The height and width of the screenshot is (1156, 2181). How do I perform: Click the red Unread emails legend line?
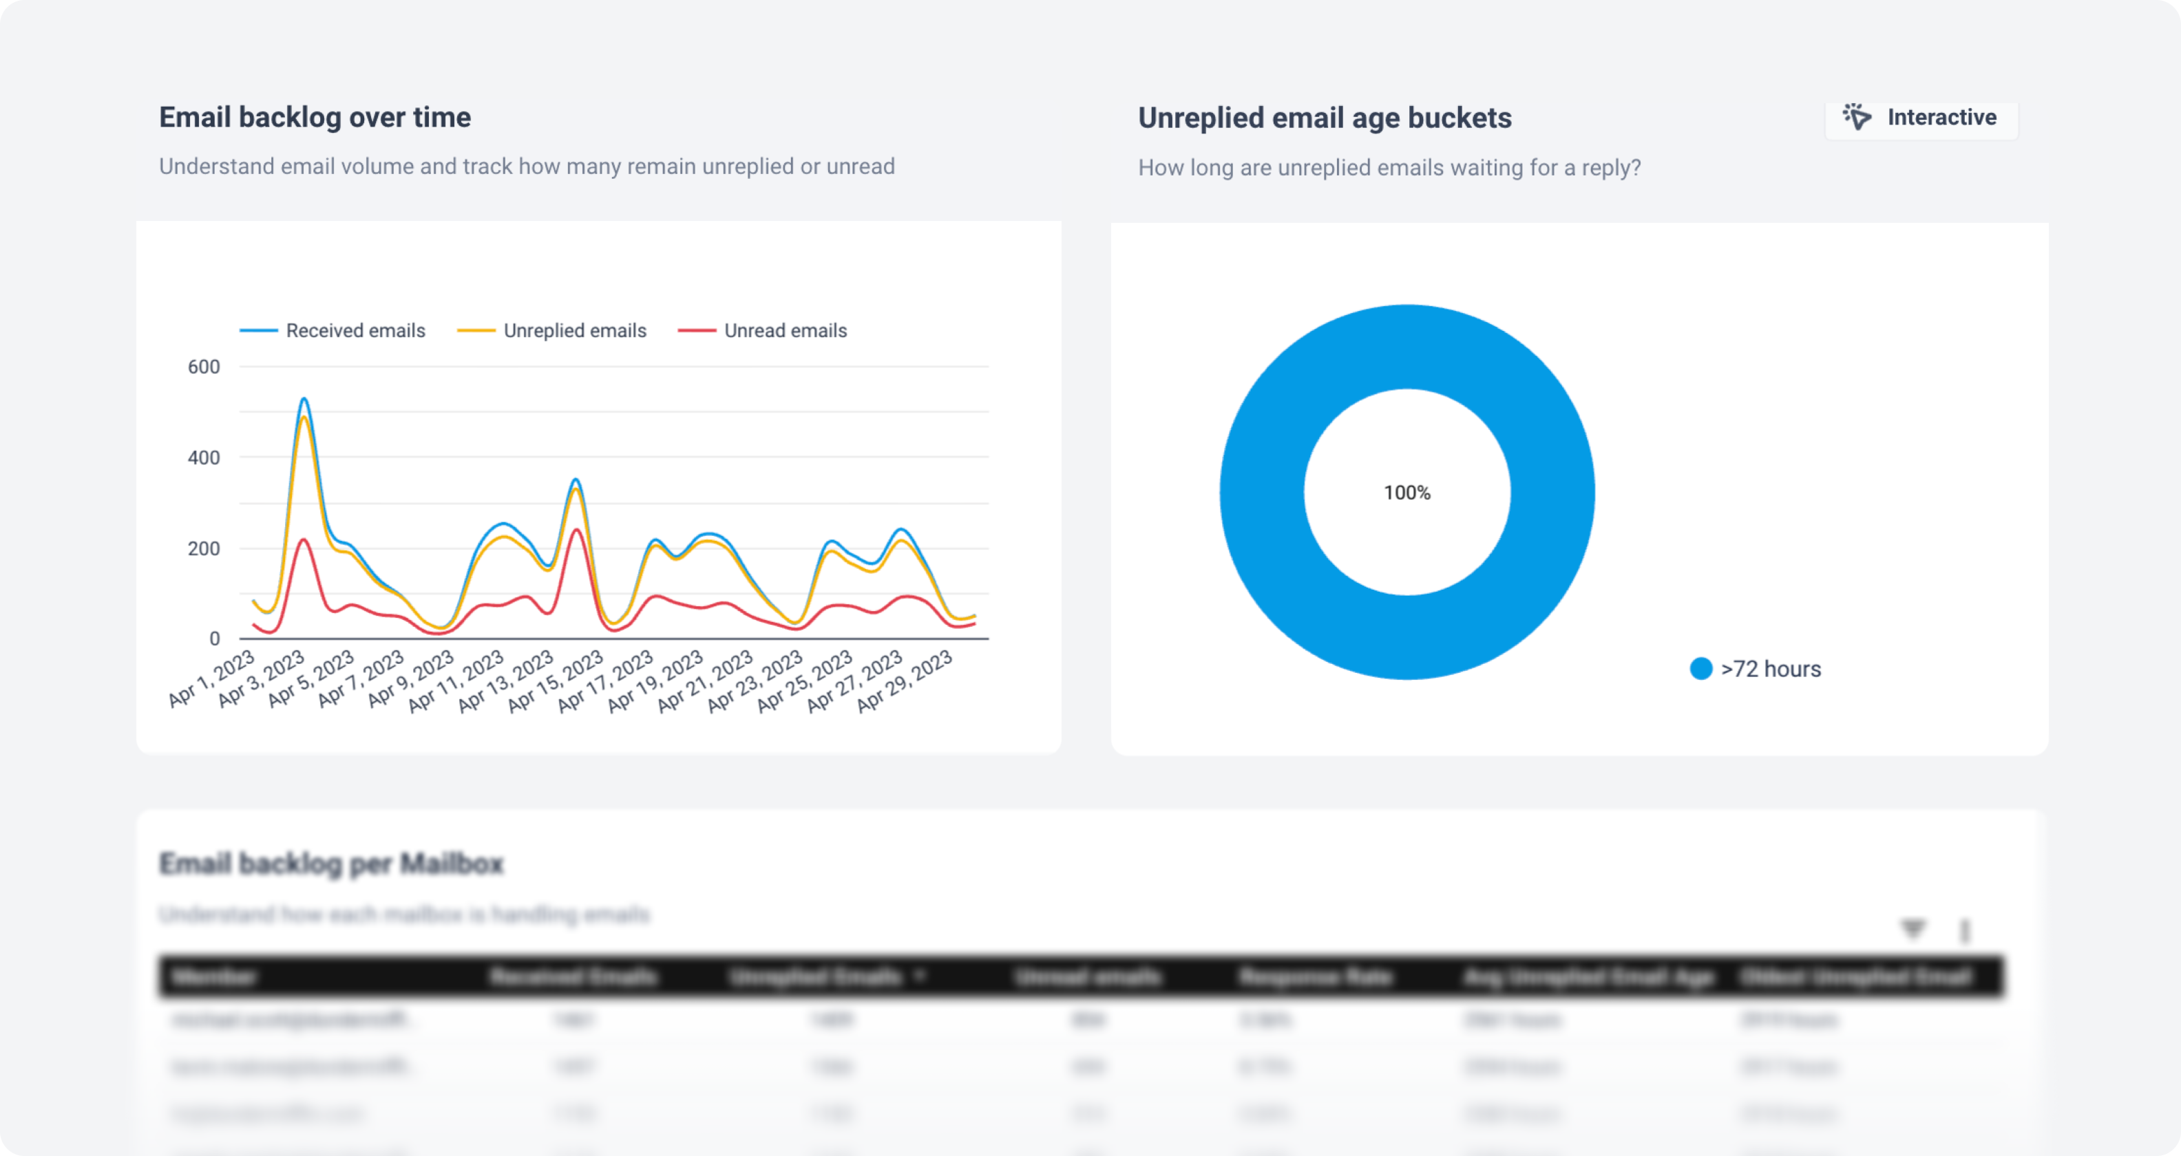[x=697, y=331]
